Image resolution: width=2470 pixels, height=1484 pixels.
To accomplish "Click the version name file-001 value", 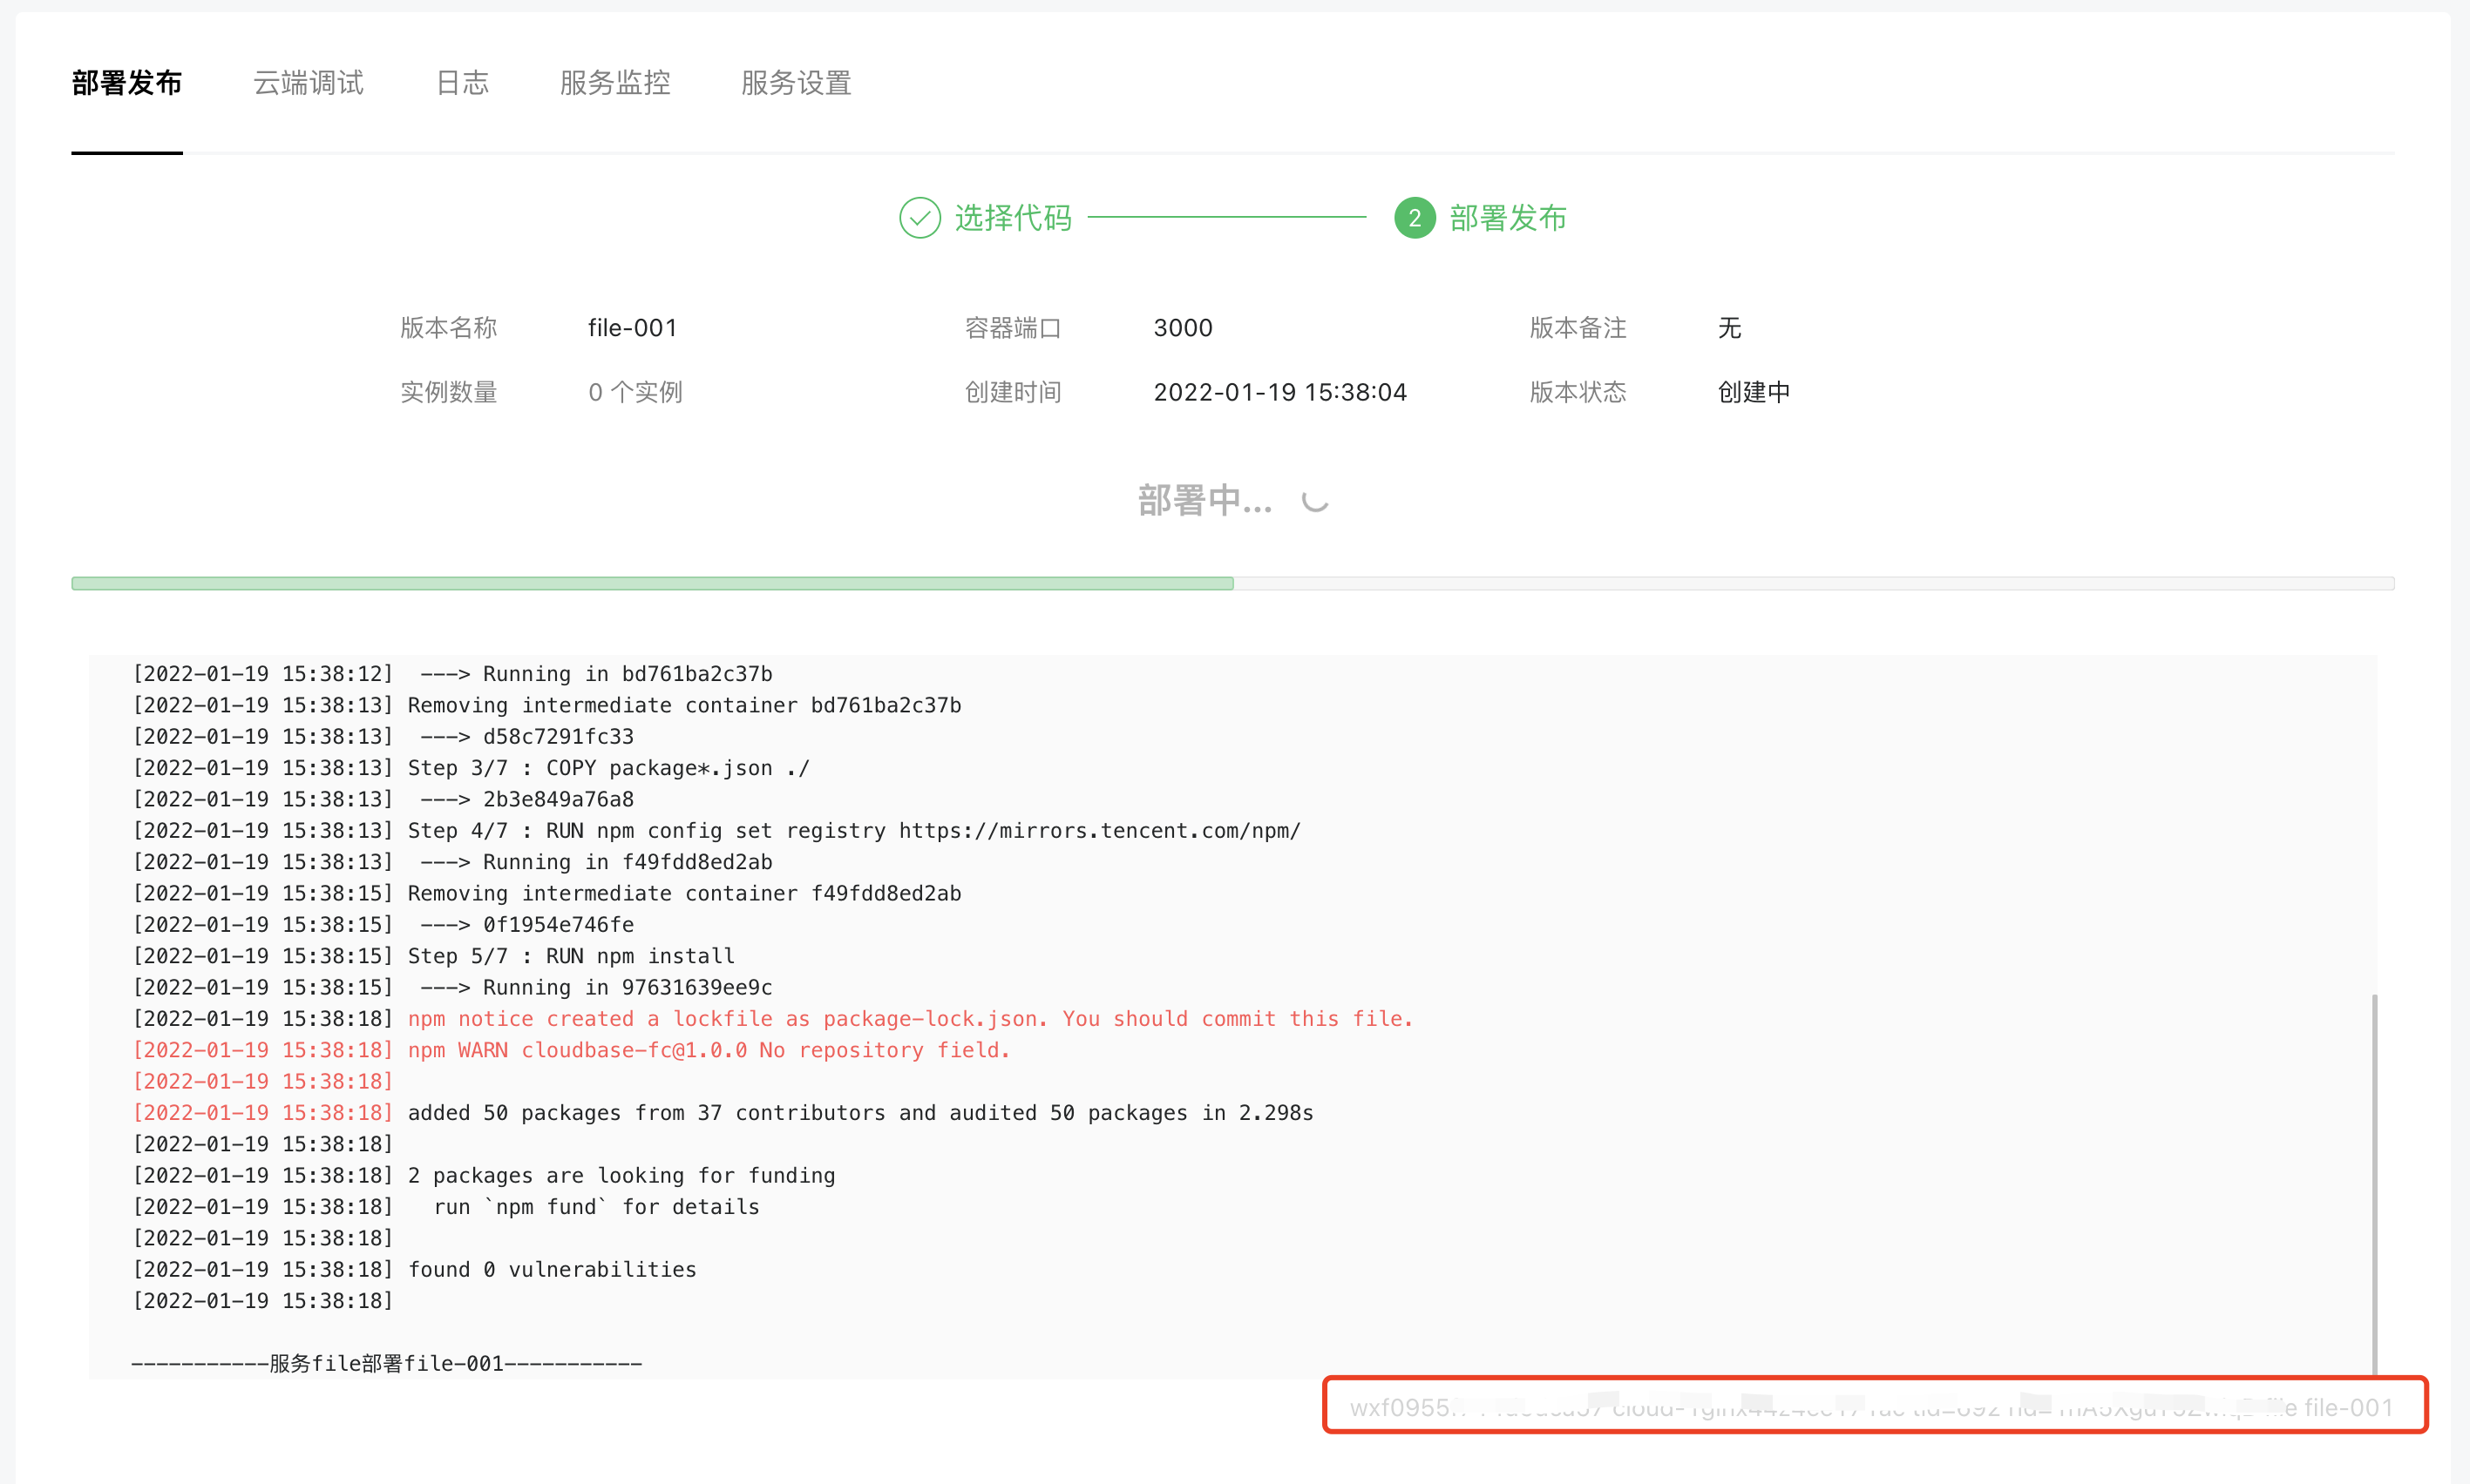I will click(633, 328).
